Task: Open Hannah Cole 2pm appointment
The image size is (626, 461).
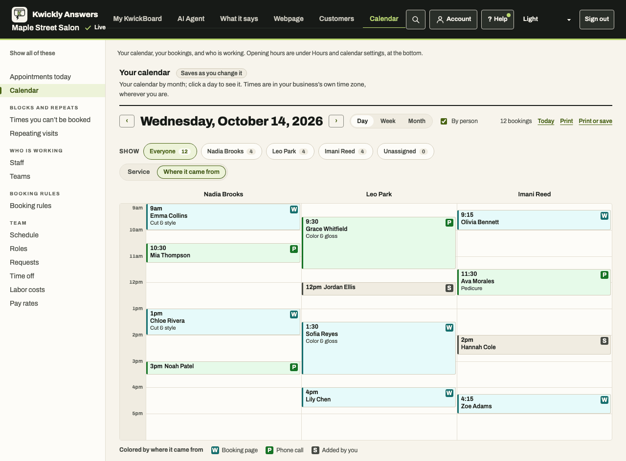Action: 534,345
